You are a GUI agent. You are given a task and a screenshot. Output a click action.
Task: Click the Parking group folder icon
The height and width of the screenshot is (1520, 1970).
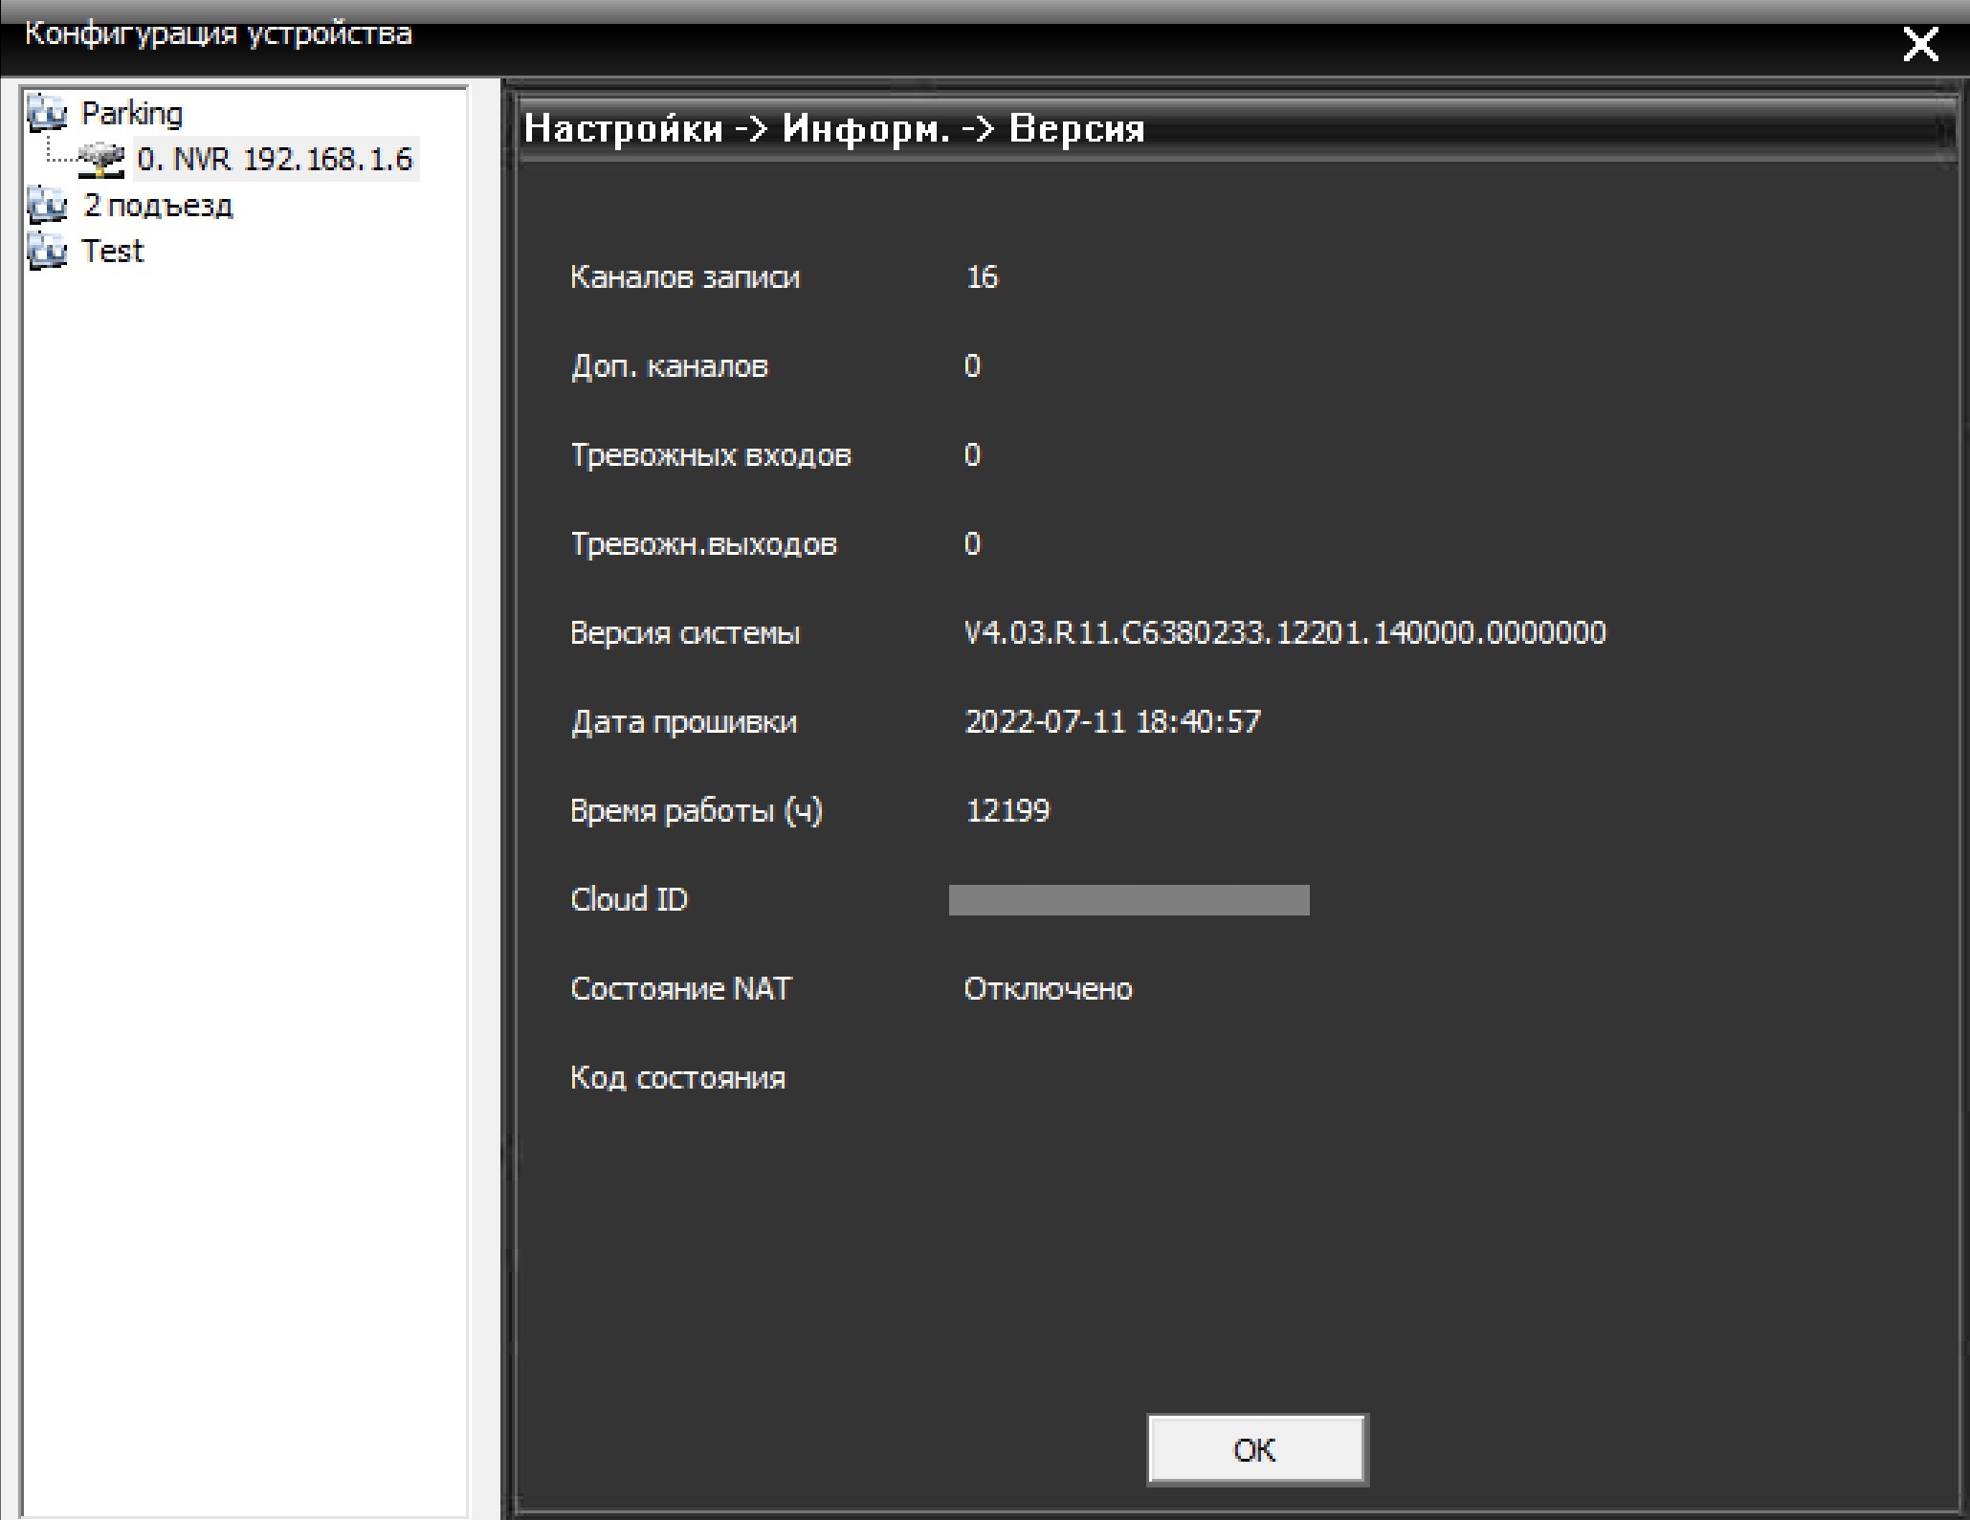coord(47,113)
